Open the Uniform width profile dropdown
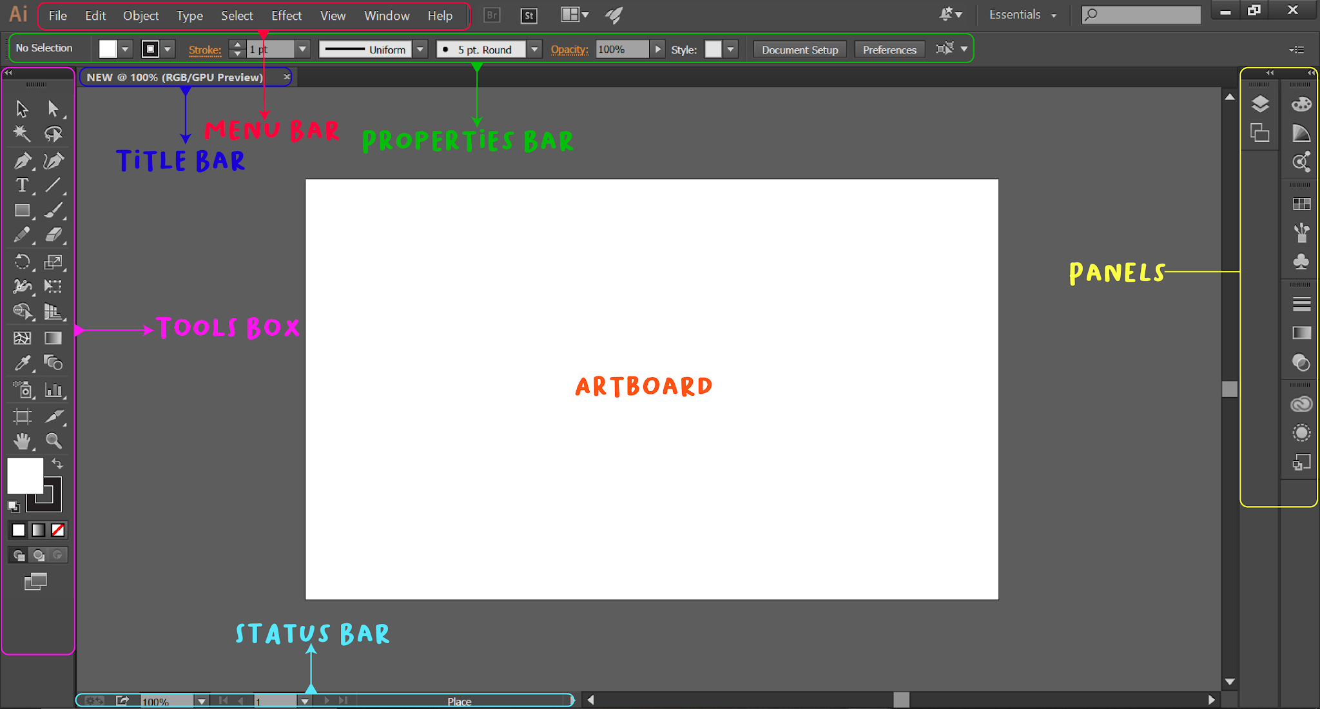The image size is (1320, 709). coord(420,48)
